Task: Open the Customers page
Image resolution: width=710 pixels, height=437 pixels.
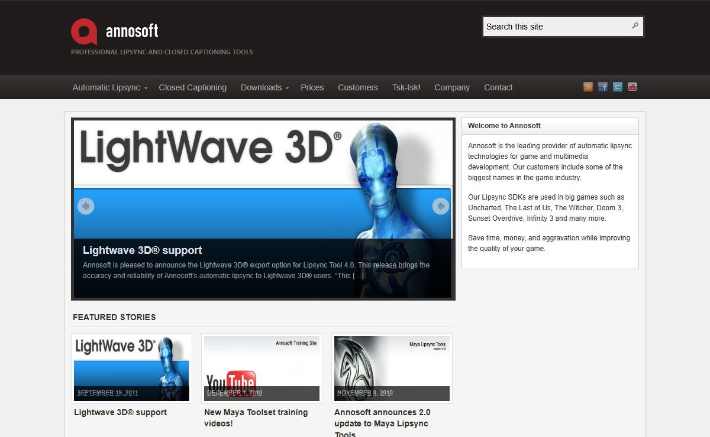Action: (358, 87)
